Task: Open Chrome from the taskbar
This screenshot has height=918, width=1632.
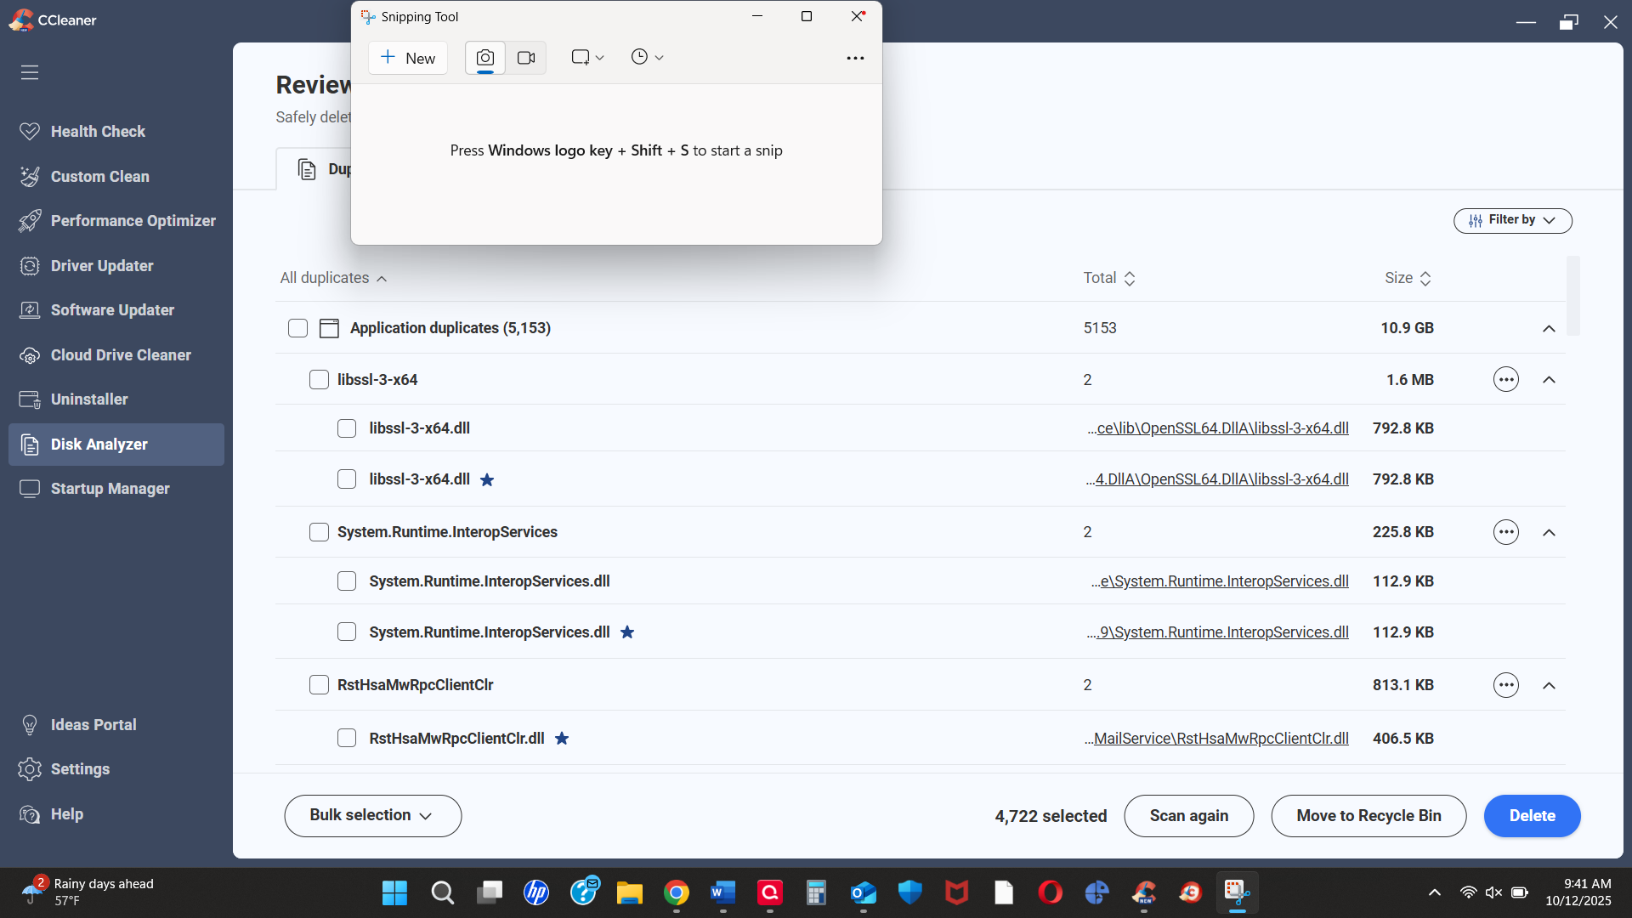Action: tap(677, 892)
